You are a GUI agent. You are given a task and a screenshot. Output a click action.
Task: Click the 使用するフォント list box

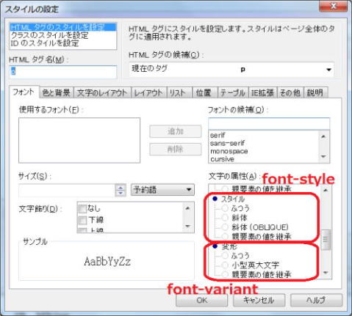(79, 140)
